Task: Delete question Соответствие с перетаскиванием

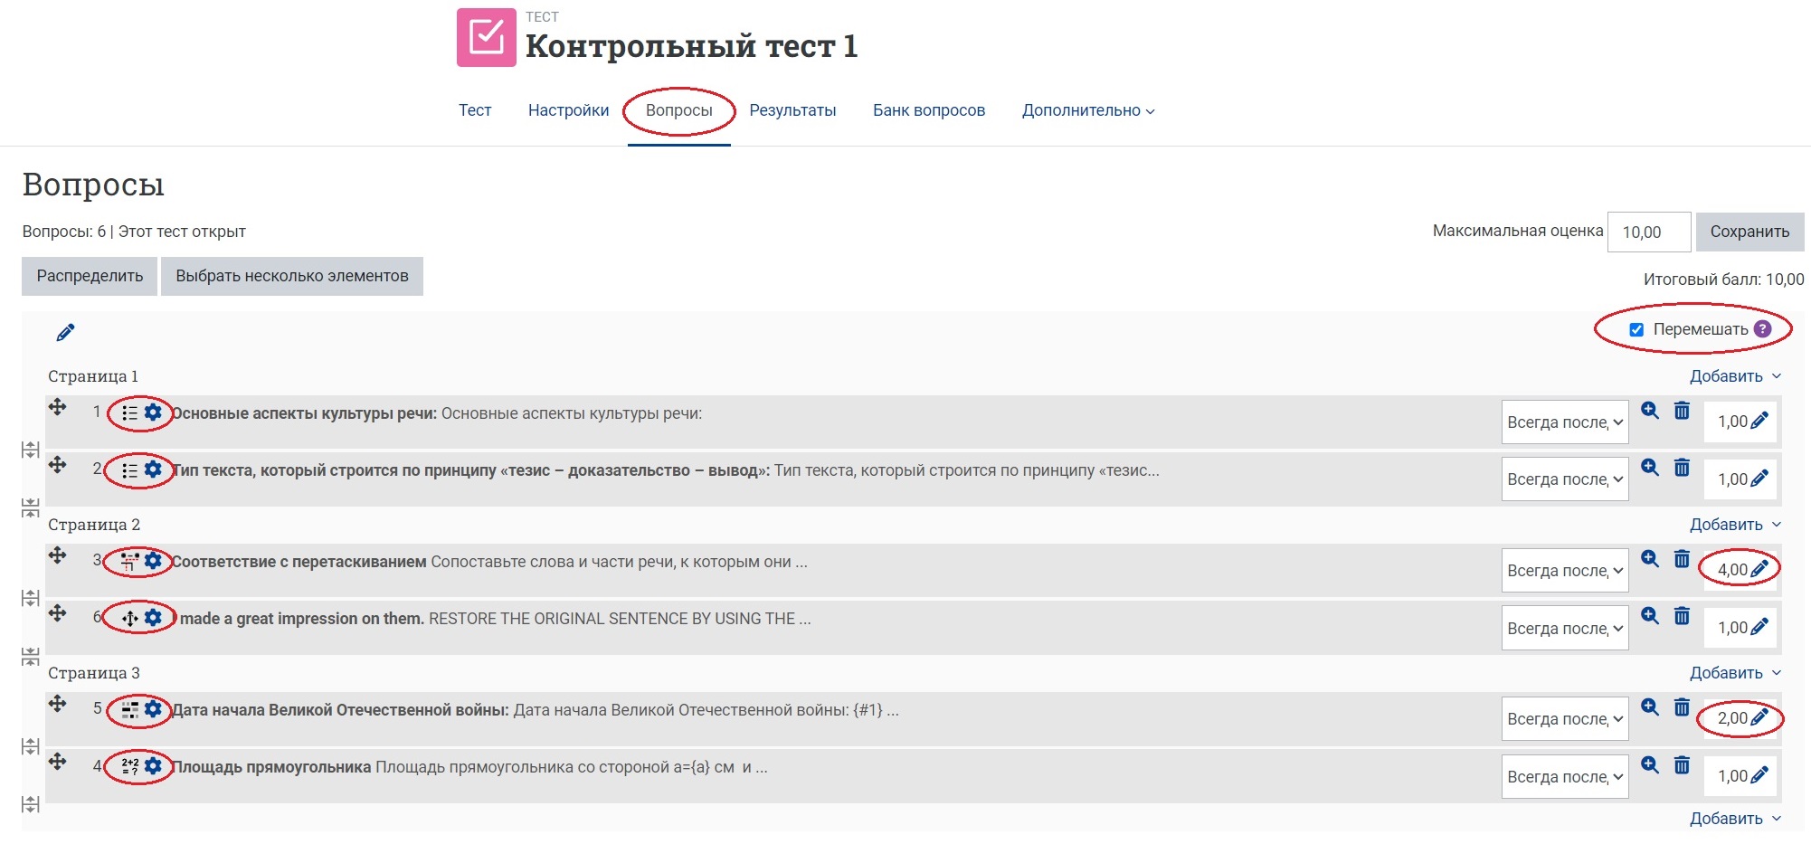Action: point(1682,559)
